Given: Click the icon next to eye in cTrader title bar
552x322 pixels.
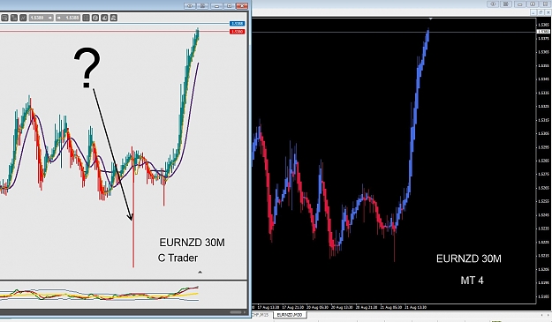Looking at the screenshot, I should [203, 6].
